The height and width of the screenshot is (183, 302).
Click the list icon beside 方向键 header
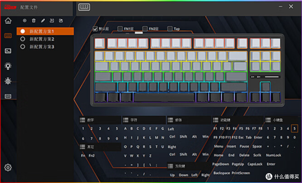click(170, 166)
